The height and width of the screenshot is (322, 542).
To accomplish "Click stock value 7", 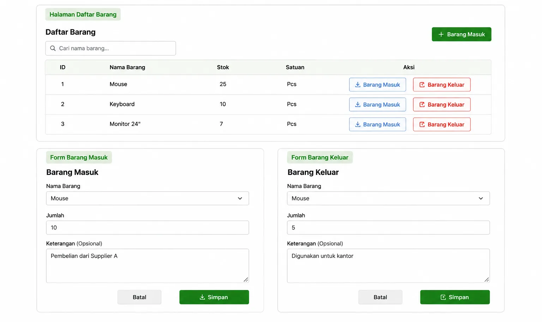I will tap(221, 124).
